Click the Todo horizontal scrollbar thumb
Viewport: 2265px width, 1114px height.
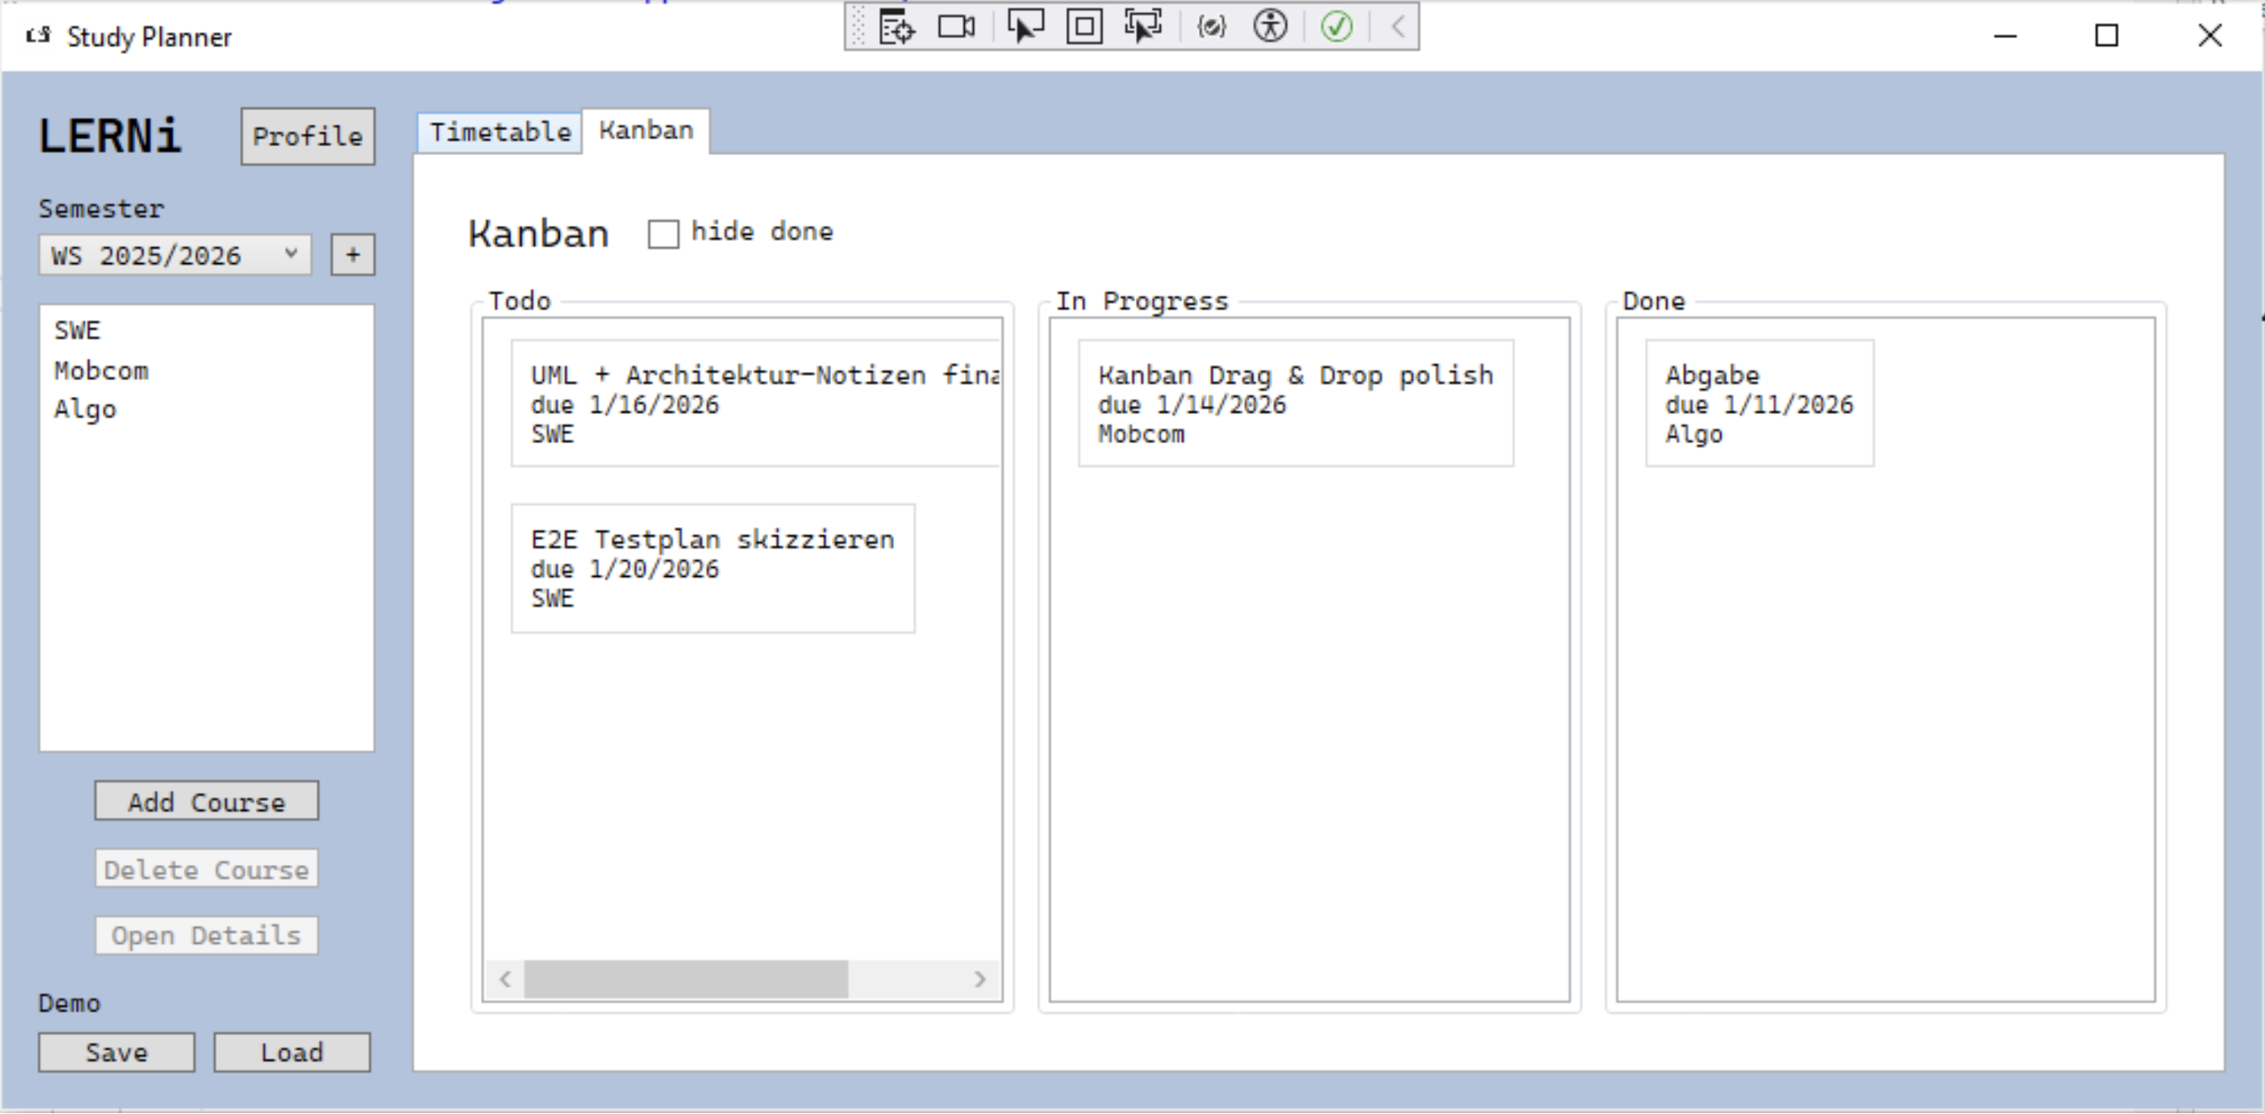click(686, 980)
